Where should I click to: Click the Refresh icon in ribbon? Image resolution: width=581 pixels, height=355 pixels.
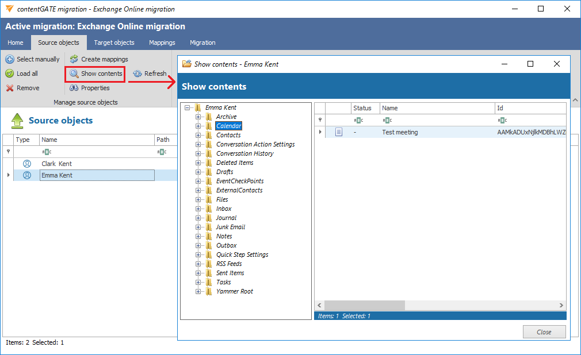[137, 74]
